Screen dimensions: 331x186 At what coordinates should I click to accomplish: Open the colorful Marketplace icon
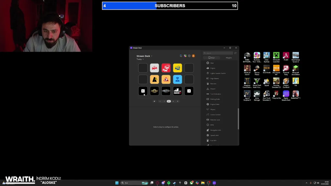tap(185, 56)
